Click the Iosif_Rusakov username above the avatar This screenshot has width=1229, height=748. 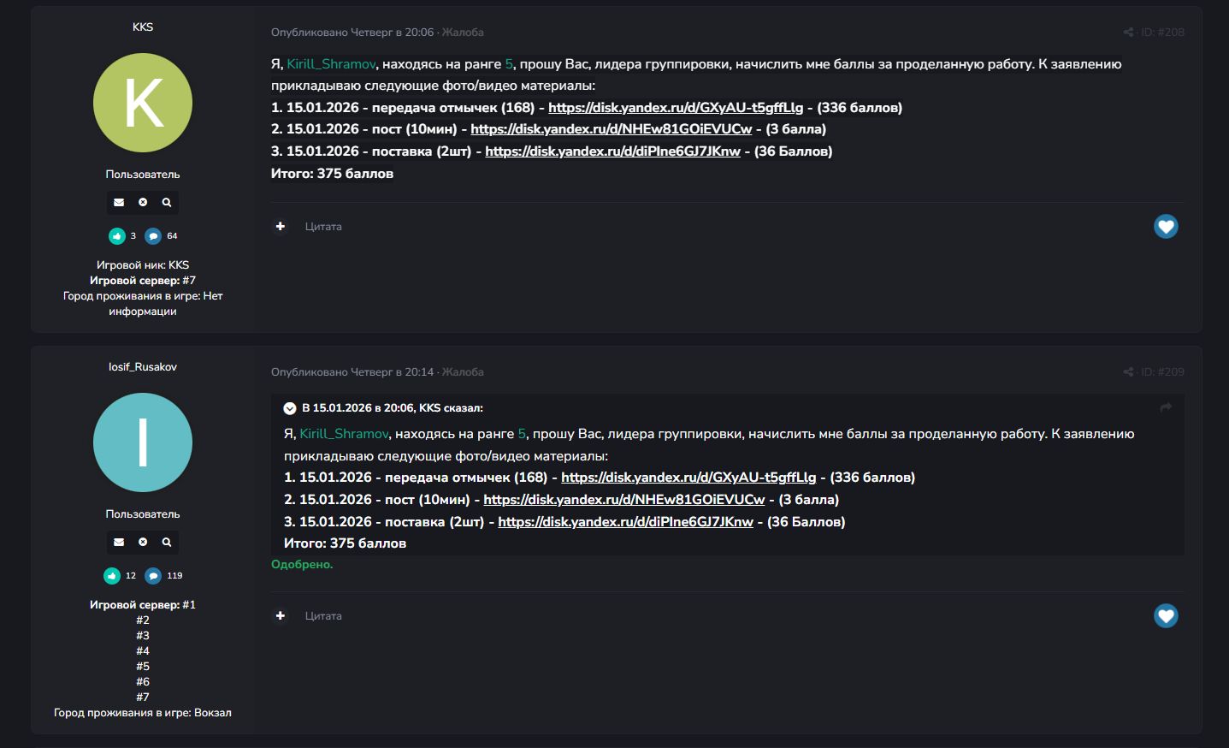click(x=143, y=367)
